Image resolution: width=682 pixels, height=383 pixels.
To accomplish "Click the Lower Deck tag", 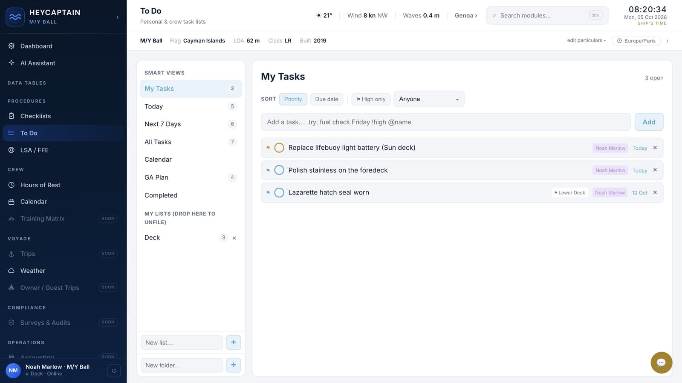I will click(x=569, y=193).
